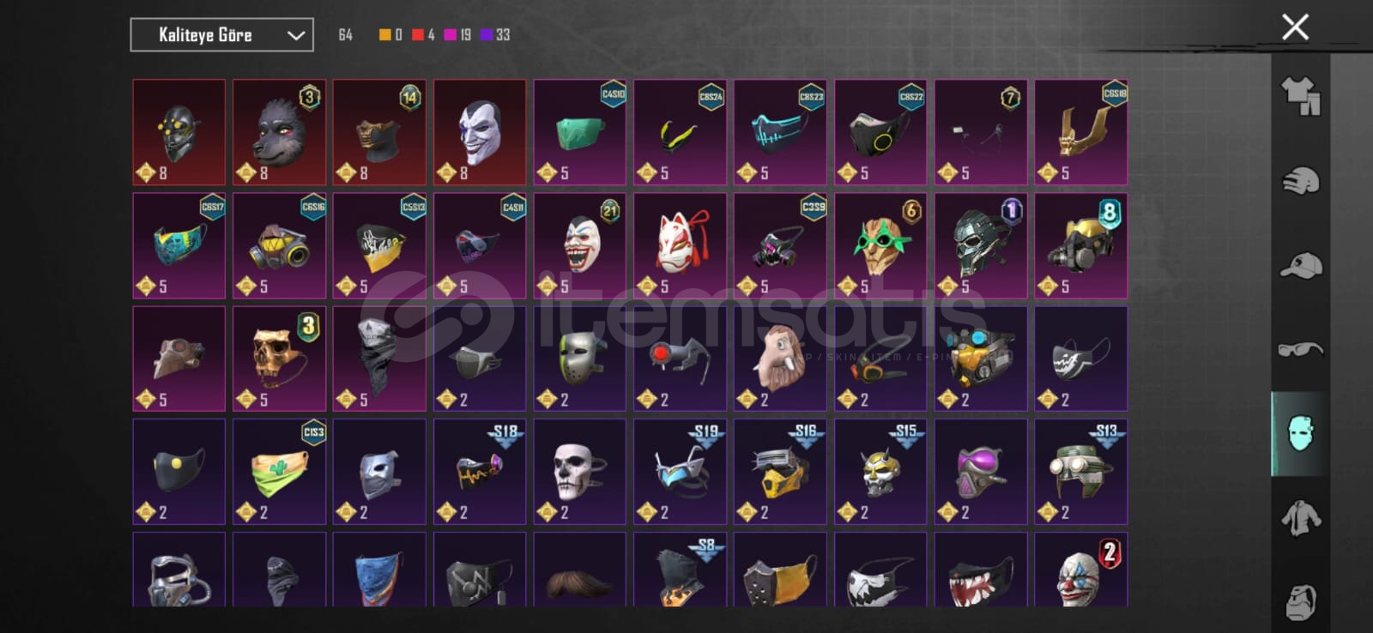The width and height of the screenshot is (1373, 633).
Task: Open the sunglasses eyewear category
Action: (x=1301, y=349)
